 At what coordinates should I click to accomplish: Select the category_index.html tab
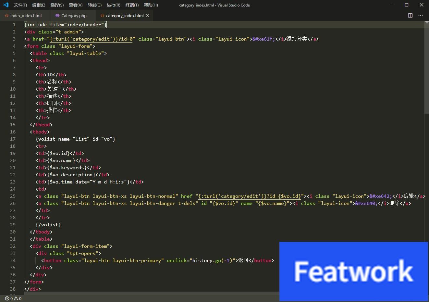[x=125, y=16]
